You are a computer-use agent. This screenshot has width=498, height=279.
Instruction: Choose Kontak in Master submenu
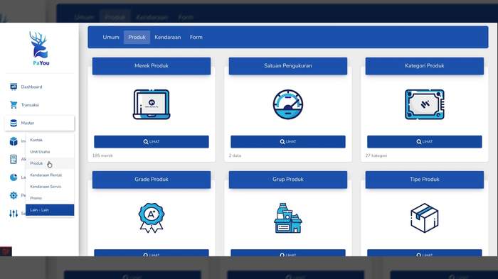(50, 140)
